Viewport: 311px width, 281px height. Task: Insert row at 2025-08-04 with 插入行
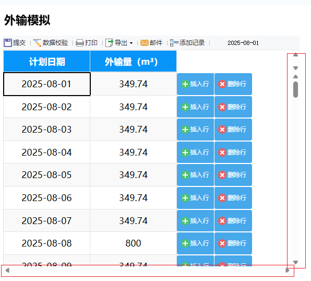(x=195, y=153)
